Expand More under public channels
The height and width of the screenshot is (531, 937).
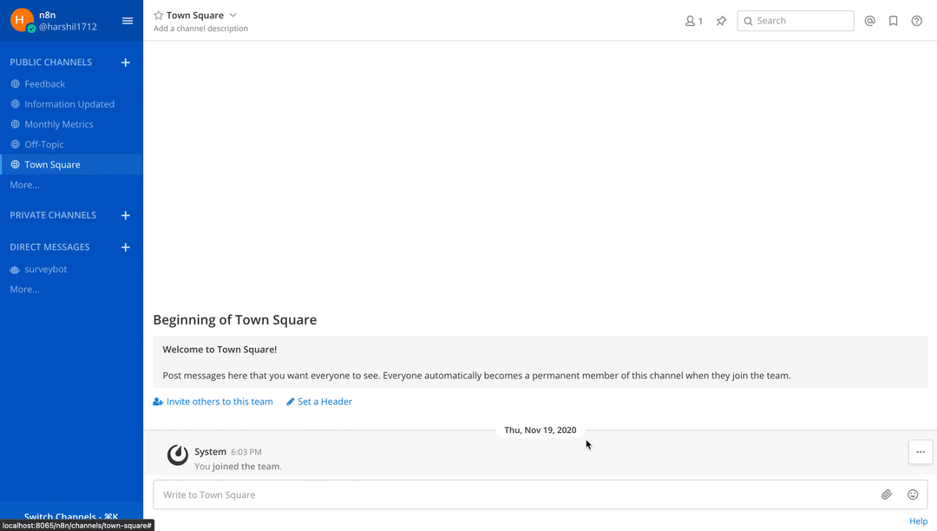click(24, 185)
